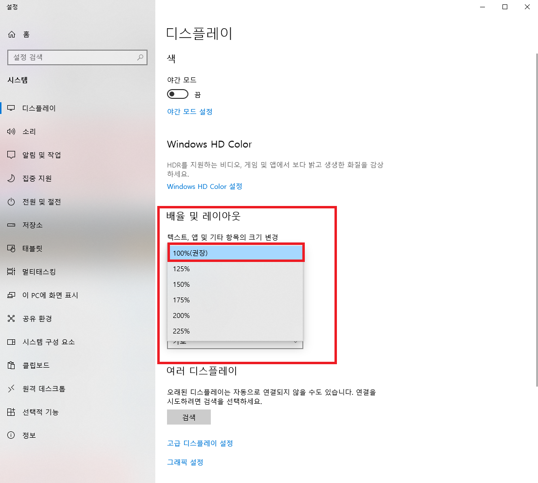Open the Remote Desktop icon (원격 데스크톱)
Viewport: 538px width, 483px height.
tap(12, 389)
